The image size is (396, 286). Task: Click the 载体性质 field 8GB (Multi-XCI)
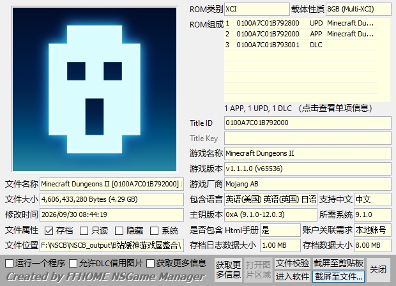358,10
